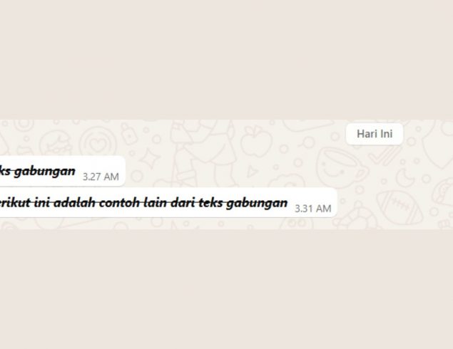Select the "ks gabungan" message bubble
Image resolution: width=453 pixels, height=349 pixels.
62,171
